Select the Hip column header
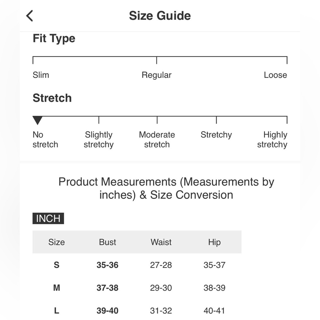Image resolution: width=320 pixels, height=320 pixels. tap(214, 243)
